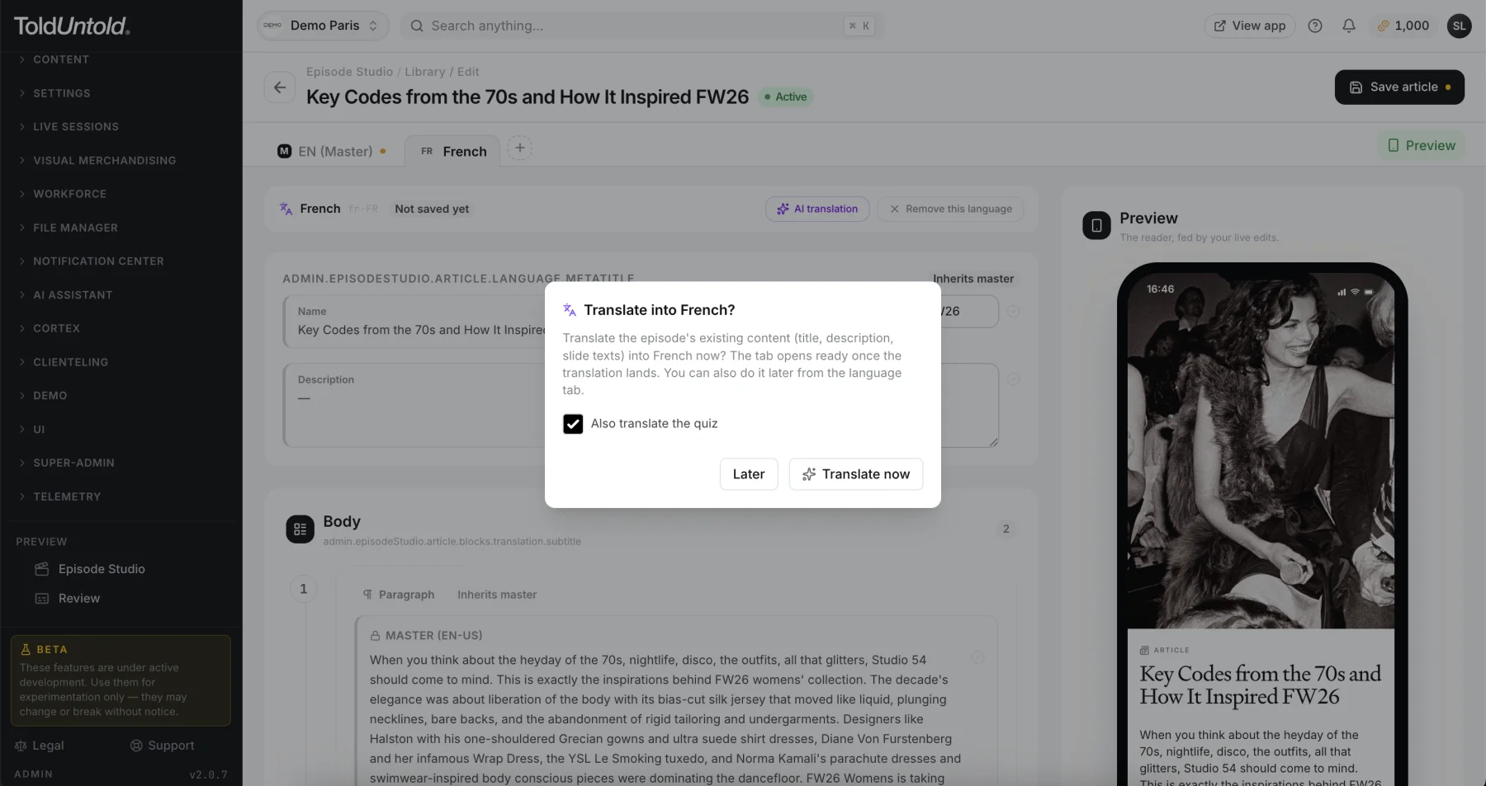The width and height of the screenshot is (1486, 786).
Task: Click the add language plus icon
Action: [x=519, y=148]
